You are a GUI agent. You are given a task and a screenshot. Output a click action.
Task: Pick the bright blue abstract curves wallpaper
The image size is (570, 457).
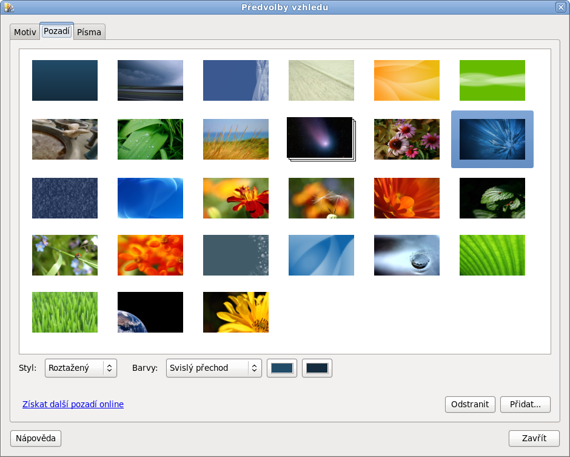pyautogui.click(x=150, y=198)
